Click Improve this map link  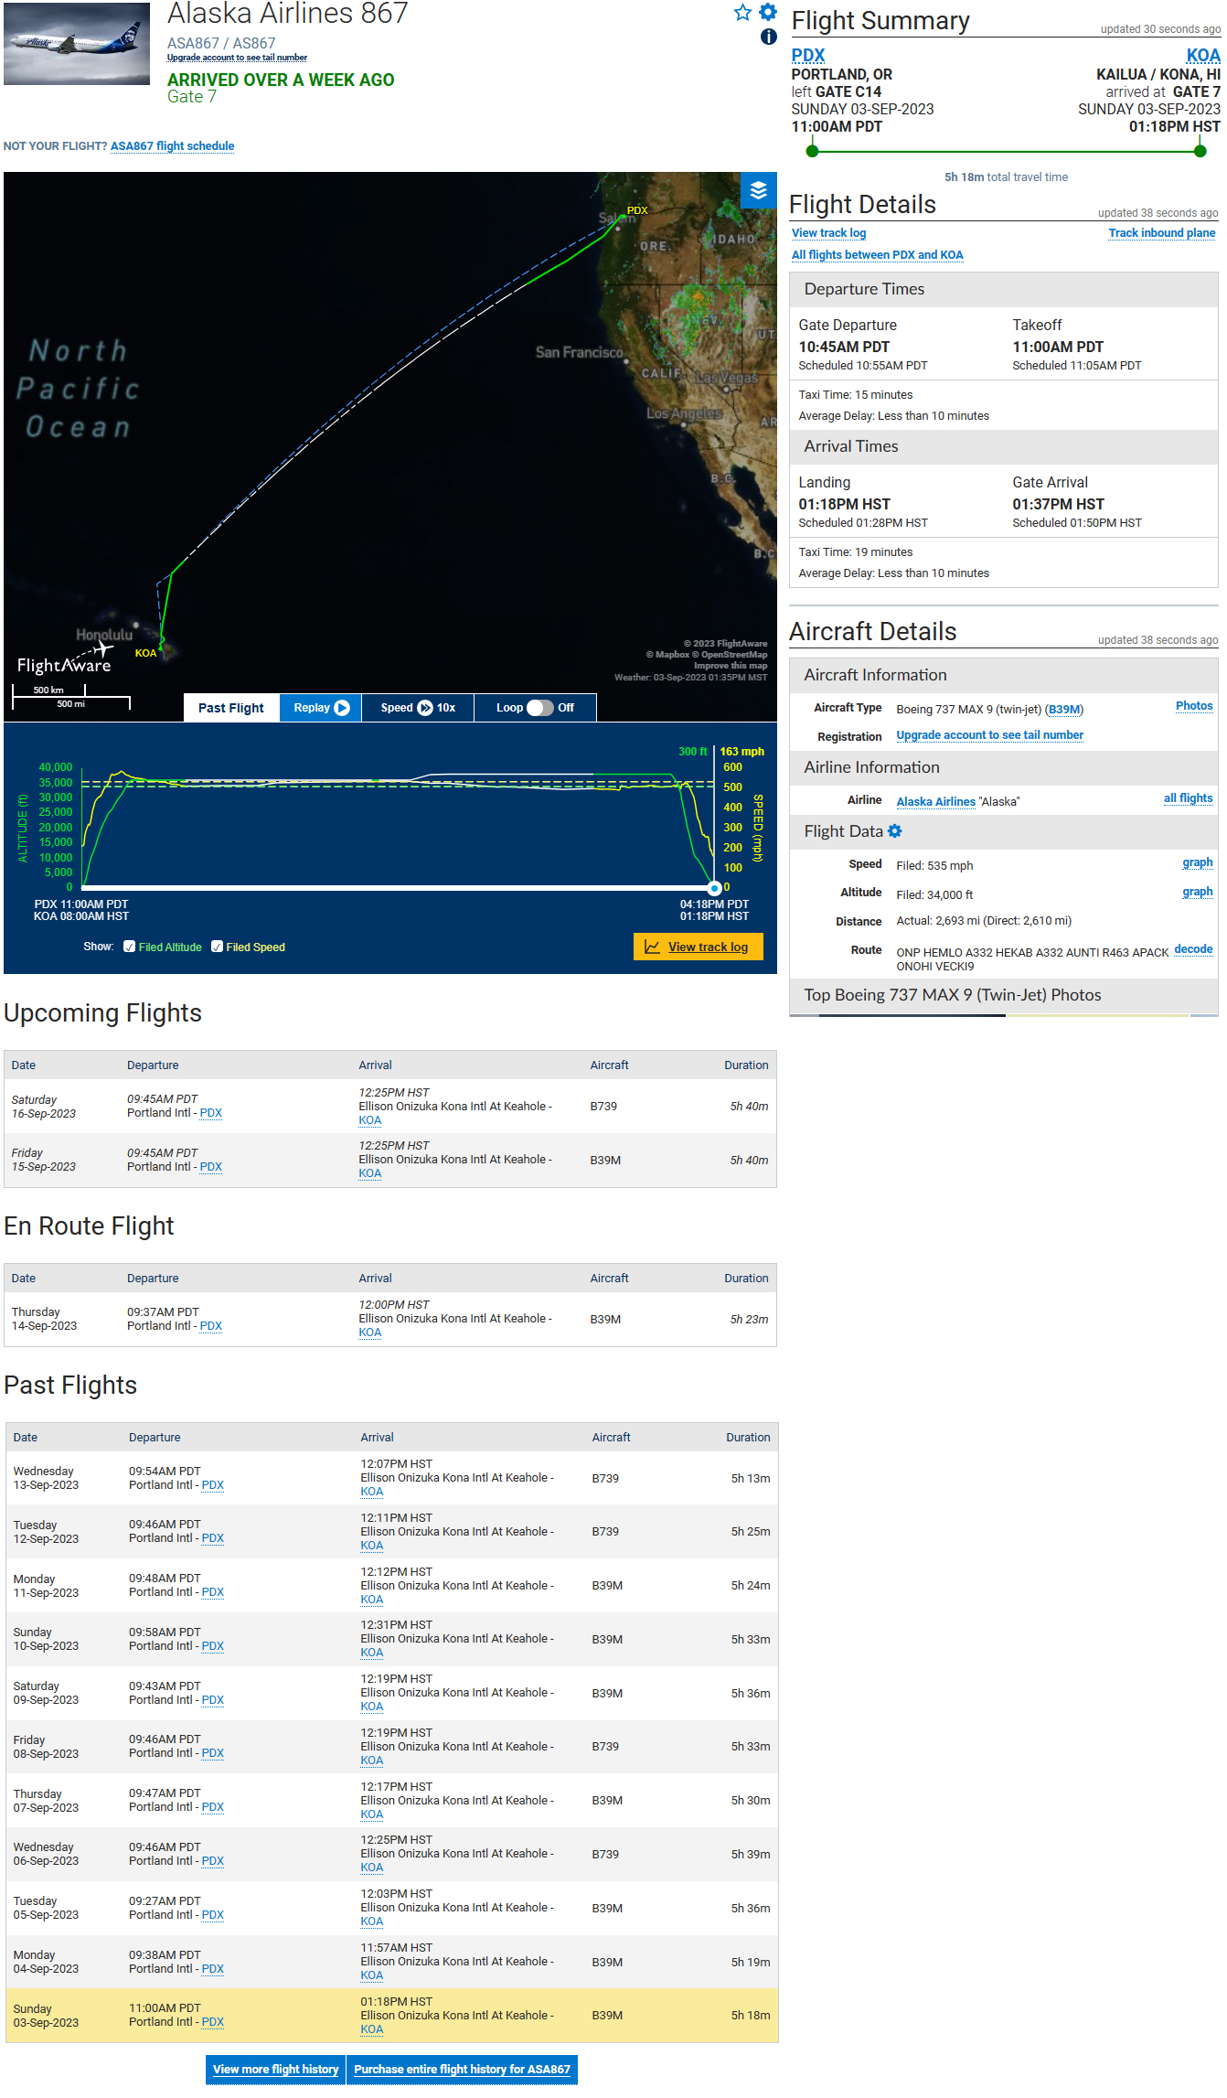tap(731, 666)
